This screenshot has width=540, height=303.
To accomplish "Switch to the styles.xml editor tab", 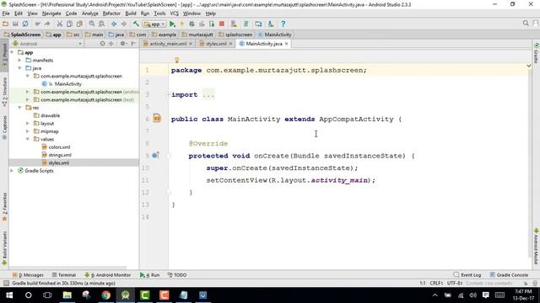I will (x=216, y=44).
